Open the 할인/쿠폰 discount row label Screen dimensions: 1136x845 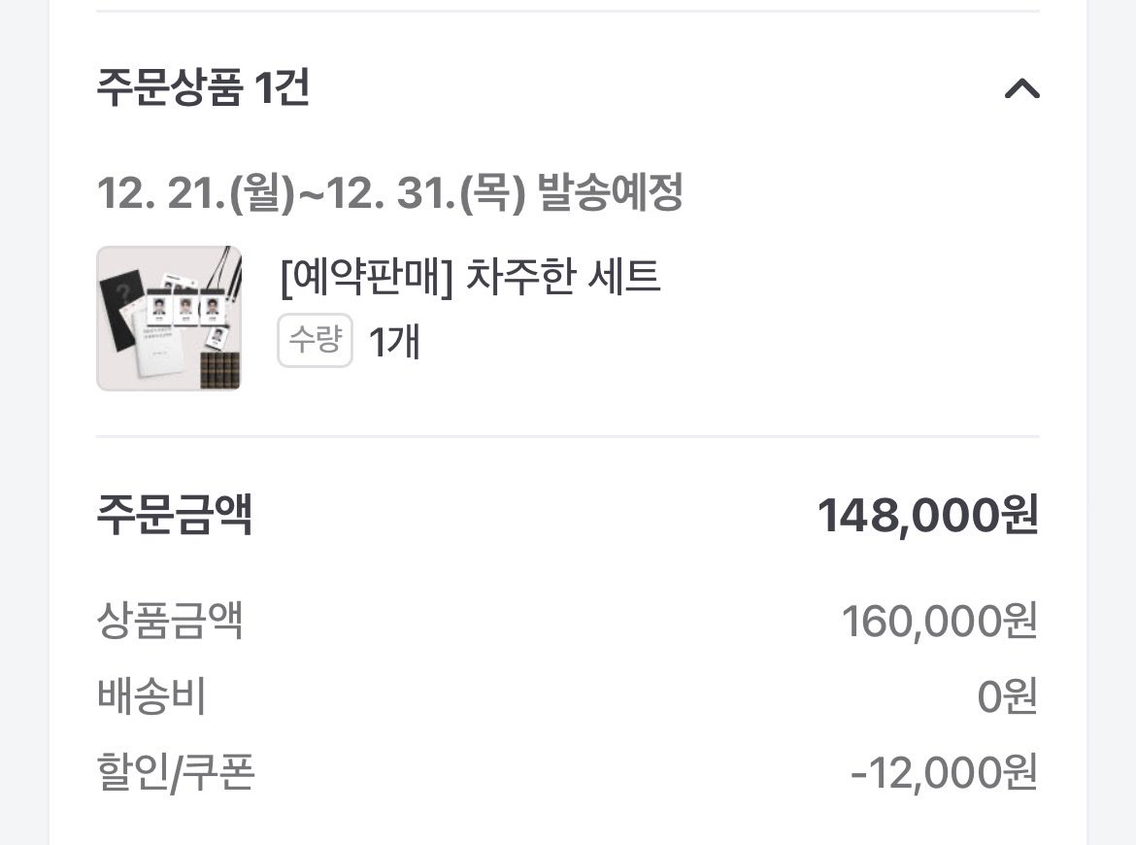[x=176, y=772]
